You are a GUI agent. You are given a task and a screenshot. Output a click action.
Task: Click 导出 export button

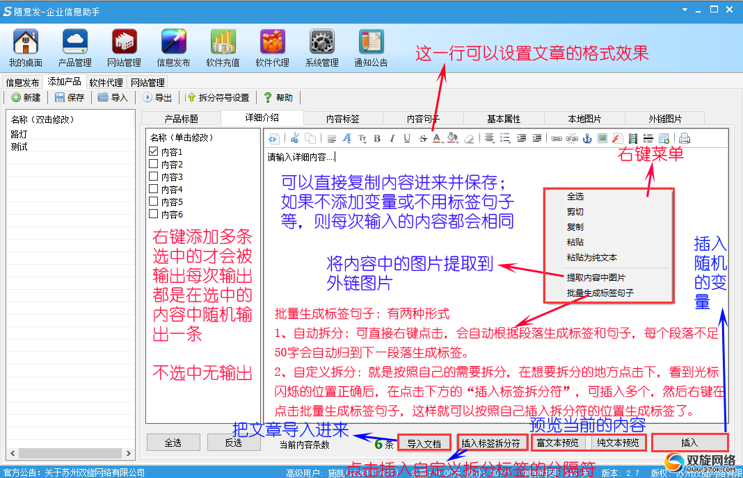coord(157,97)
